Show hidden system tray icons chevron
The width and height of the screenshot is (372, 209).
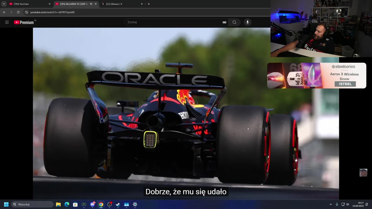pyautogui.click(x=330, y=204)
